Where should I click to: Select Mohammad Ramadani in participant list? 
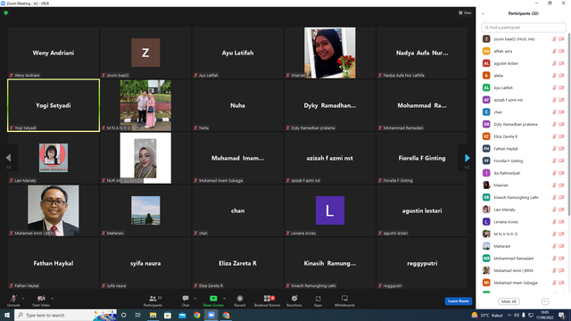click(524, 259)
